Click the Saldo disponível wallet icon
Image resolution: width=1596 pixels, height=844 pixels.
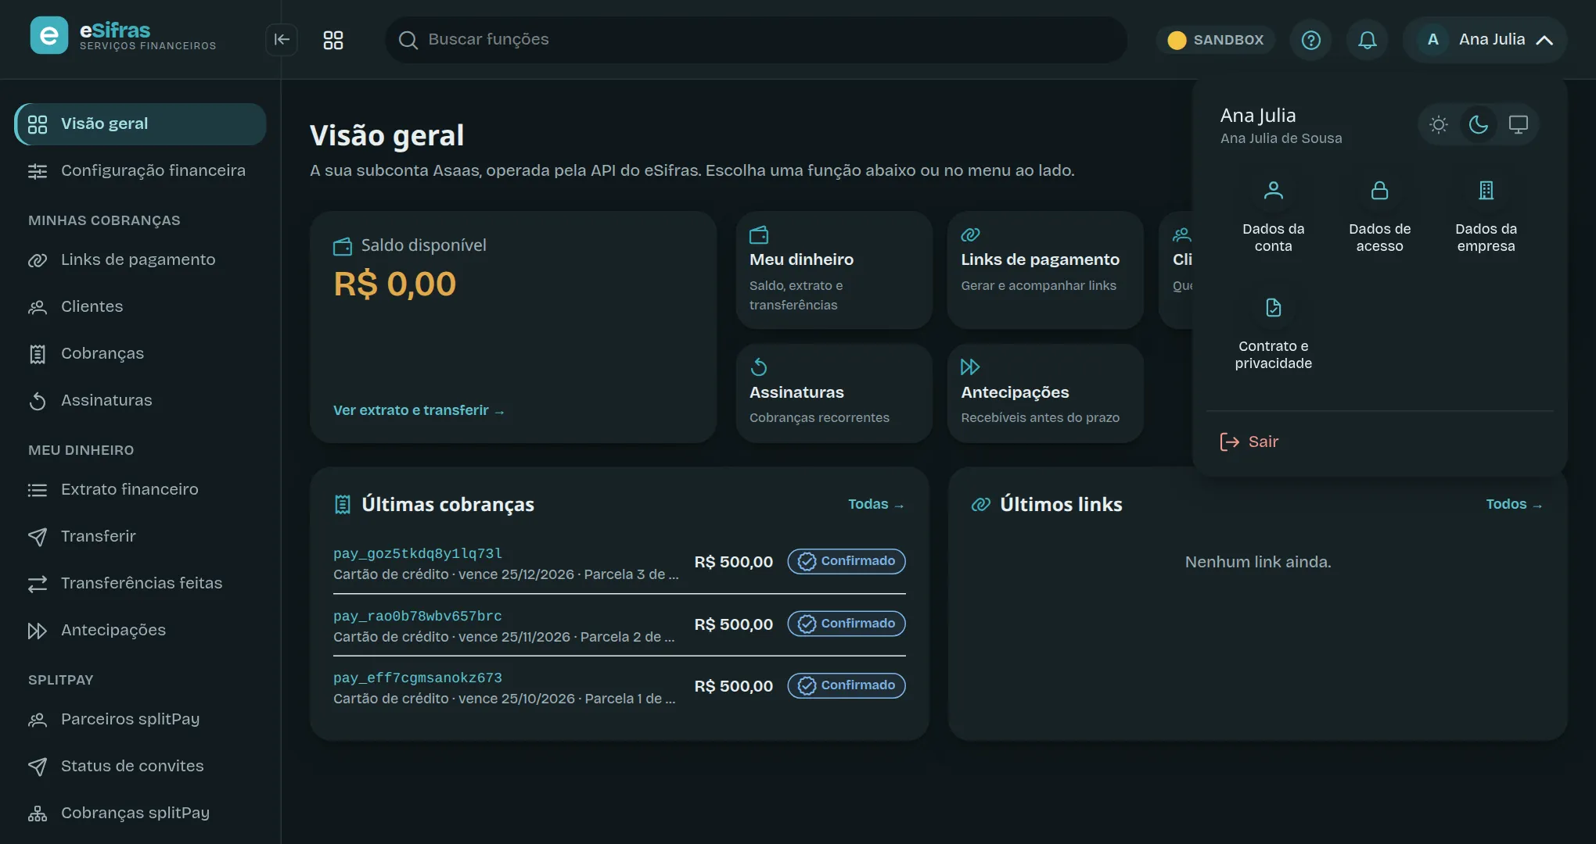point(343,246)
